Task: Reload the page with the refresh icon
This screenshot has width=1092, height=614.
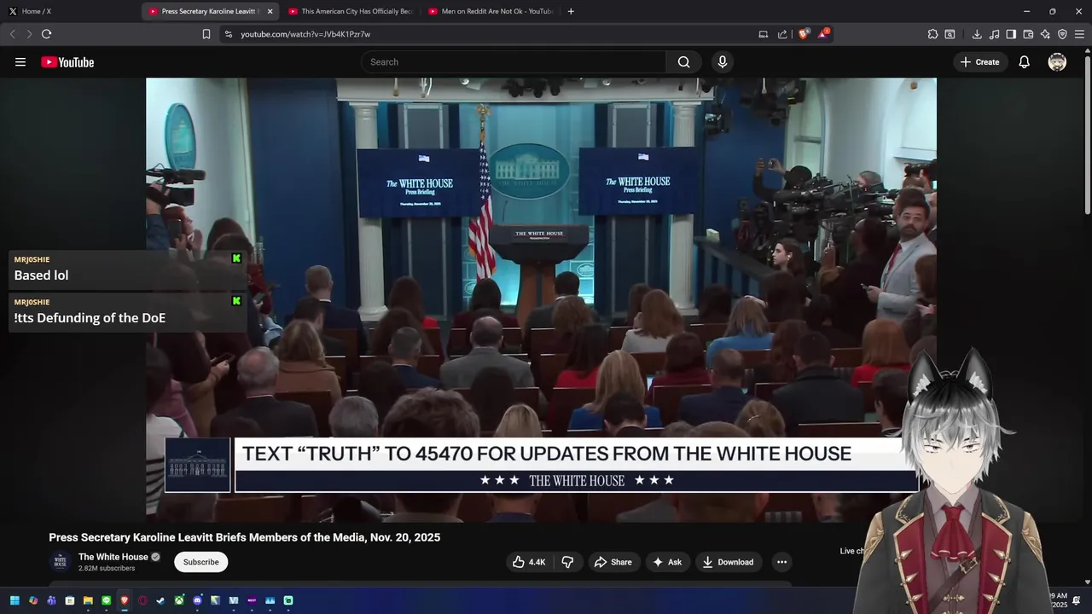Action: tap(46, 34)
